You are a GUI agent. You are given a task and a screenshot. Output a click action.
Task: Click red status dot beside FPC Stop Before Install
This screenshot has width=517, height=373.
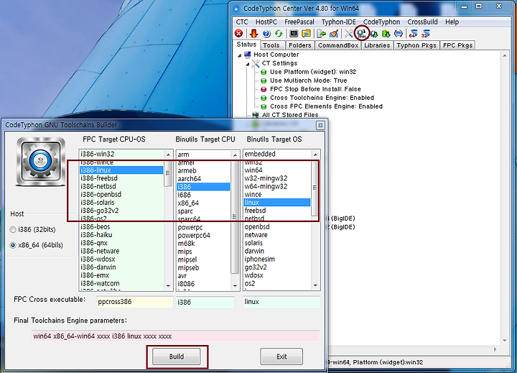click(264, 89)
